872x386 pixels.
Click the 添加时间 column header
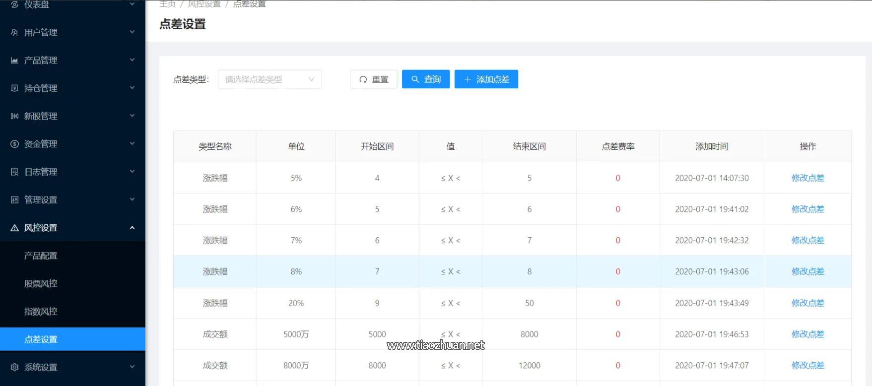coord(712,146)
